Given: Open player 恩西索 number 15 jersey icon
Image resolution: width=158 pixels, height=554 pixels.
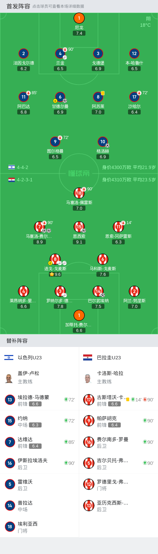Looking at the screenshot, I should click(79, 227).
